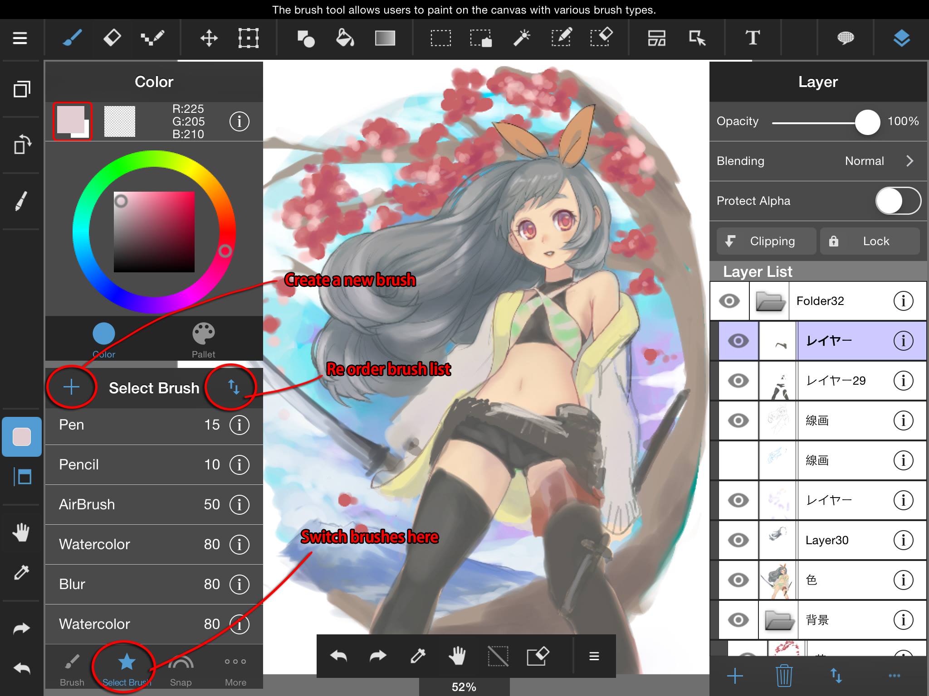The image size is (929, 696).
Task: Select the Dot tool
Action: pos(152,38)
